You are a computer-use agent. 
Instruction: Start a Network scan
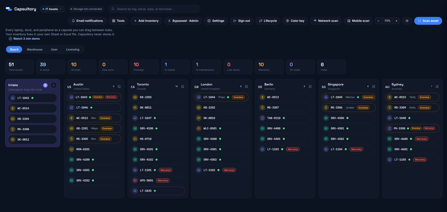tap(326, 21)
